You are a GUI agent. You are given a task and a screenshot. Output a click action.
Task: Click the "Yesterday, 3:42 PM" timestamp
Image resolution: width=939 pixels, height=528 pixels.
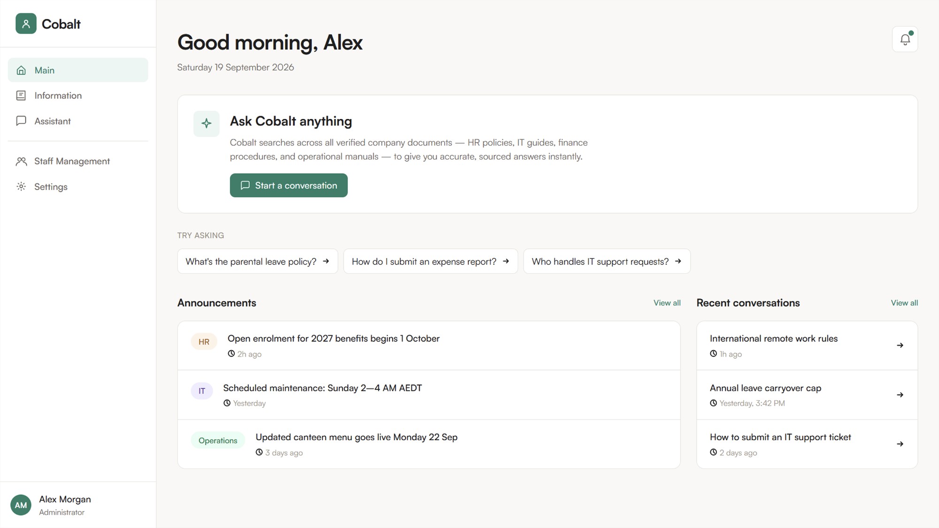[752, 403]
